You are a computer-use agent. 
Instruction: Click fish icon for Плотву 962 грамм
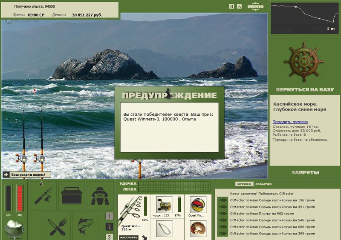[223, 214]
